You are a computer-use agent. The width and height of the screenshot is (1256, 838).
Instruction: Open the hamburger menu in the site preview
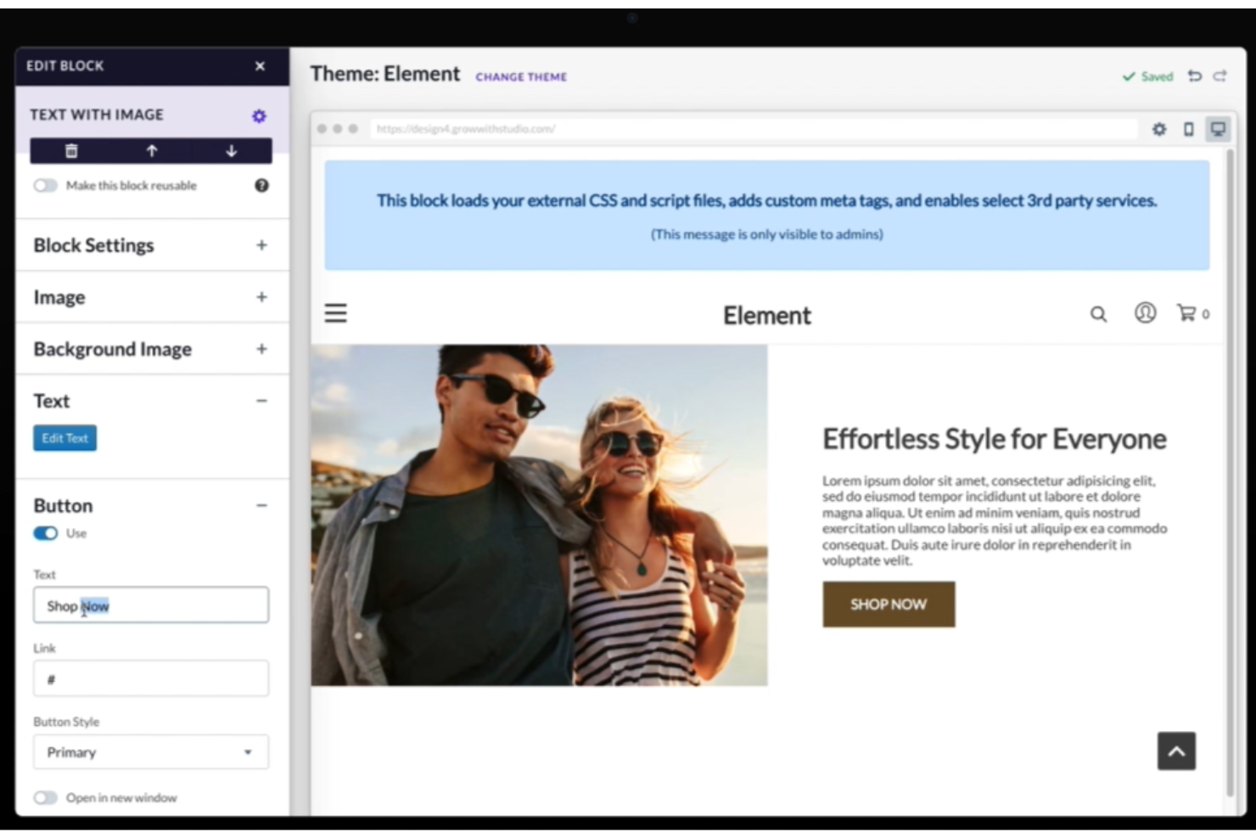click(x=335, y=313)
